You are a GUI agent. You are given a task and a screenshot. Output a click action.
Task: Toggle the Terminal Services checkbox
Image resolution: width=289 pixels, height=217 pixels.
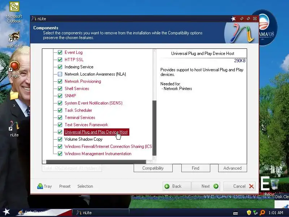pos(60,118)
